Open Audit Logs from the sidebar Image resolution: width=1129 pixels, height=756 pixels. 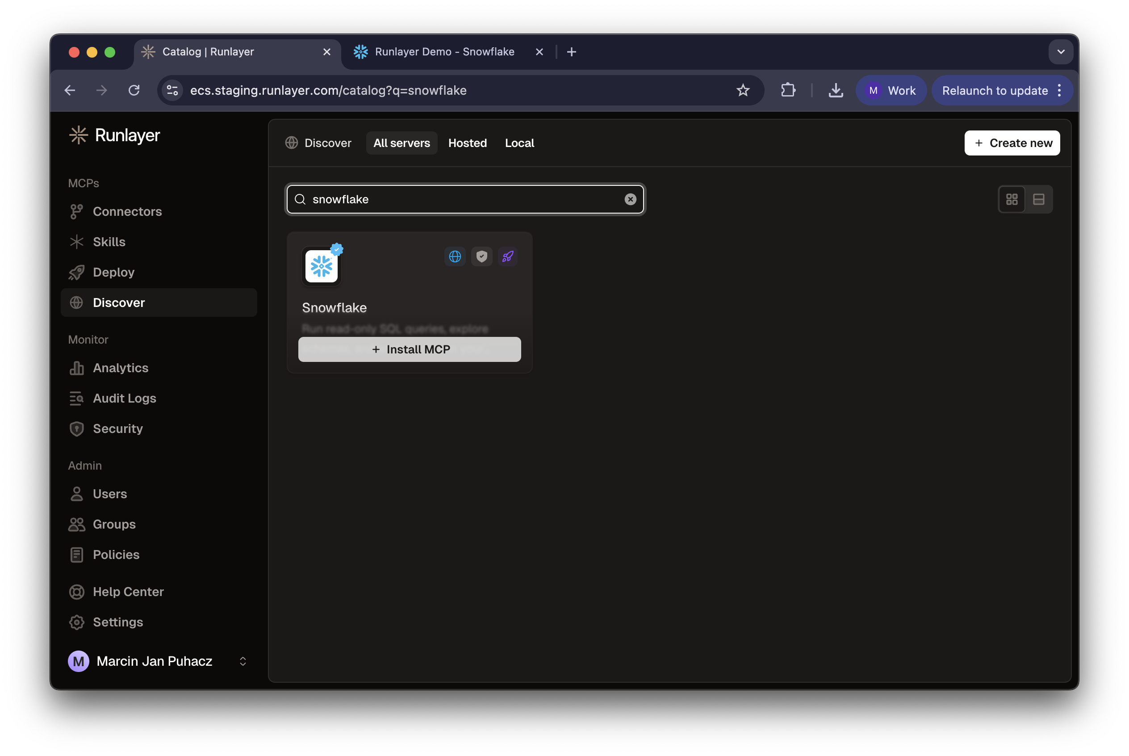pyautogui.click(x=124, y=398)
